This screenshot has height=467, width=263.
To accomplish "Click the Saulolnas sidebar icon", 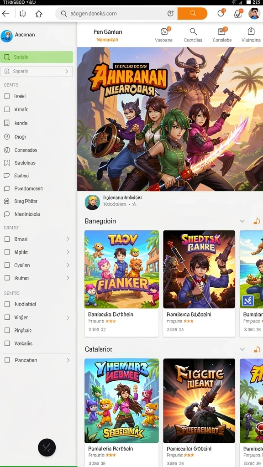I will 7,163.
